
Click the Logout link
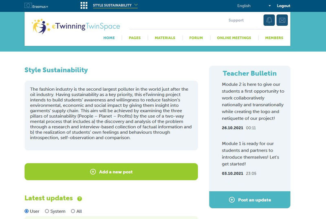coord(284,6)
